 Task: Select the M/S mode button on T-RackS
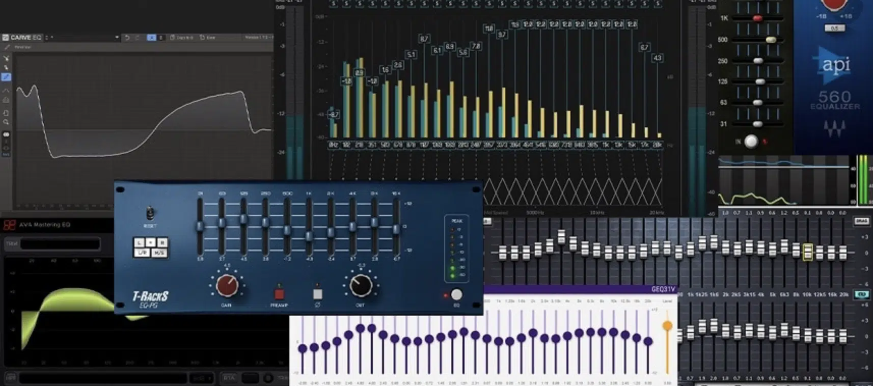[x=159, y=253]
